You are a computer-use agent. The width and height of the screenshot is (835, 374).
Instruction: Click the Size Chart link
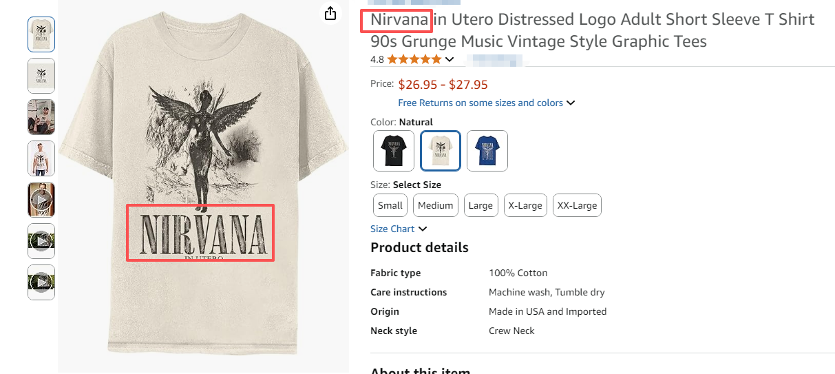coord(392,229)
